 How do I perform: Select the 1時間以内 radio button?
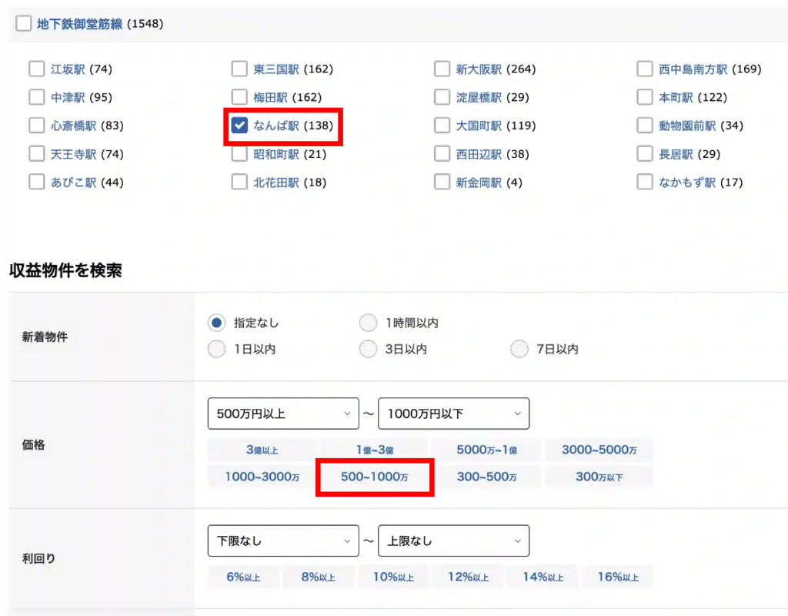pos(369,323)
